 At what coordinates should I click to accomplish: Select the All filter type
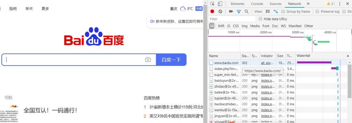(212, 26)
